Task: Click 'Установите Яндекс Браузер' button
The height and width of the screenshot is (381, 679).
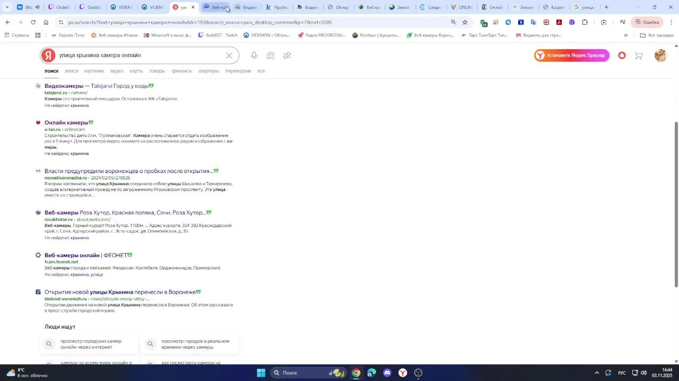Action: tap(571, 56)
